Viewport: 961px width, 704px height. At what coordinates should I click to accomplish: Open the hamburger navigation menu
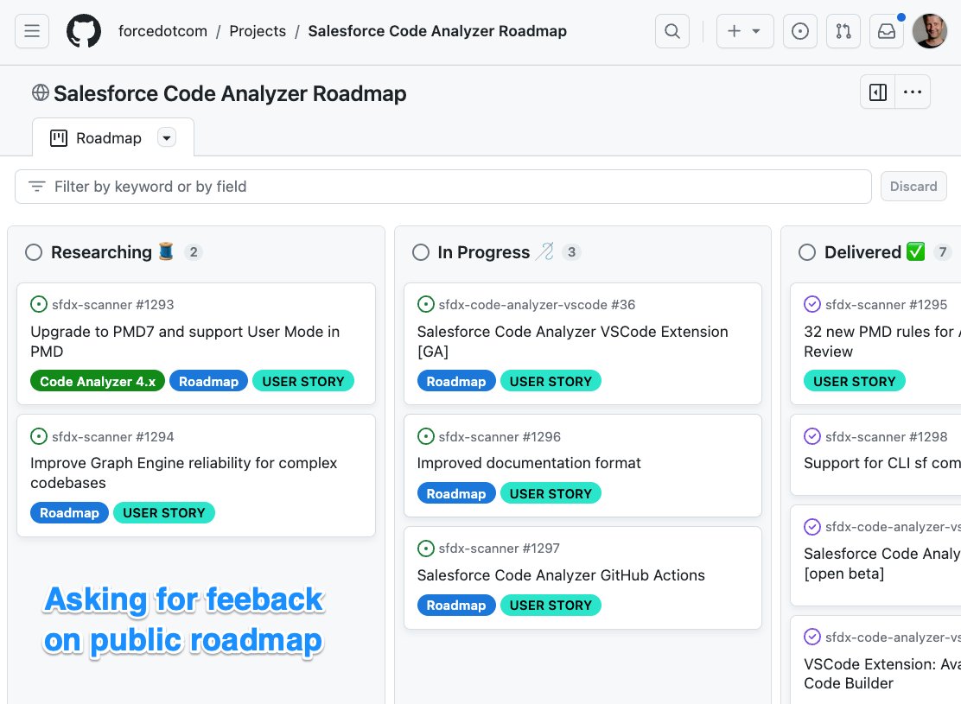click(32, 30)
